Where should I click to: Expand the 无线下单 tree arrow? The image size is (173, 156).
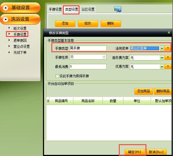click(x=9, y=52)
